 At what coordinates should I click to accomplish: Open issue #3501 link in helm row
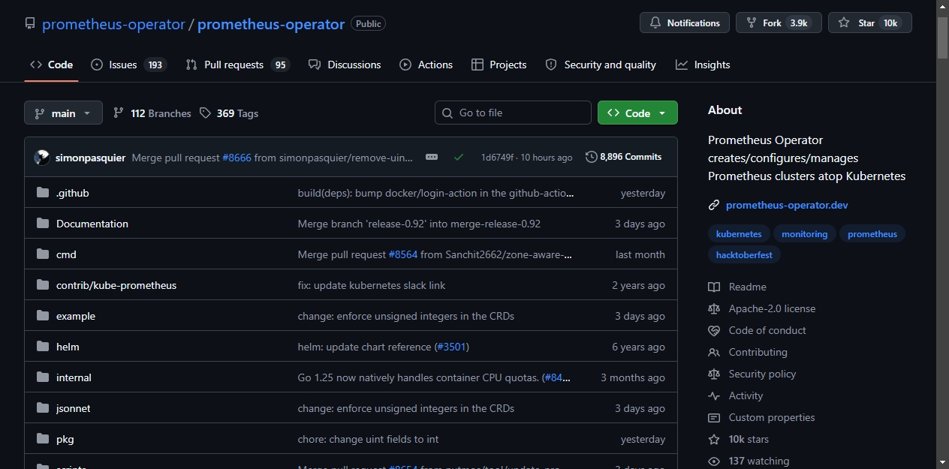coord(452,347)
